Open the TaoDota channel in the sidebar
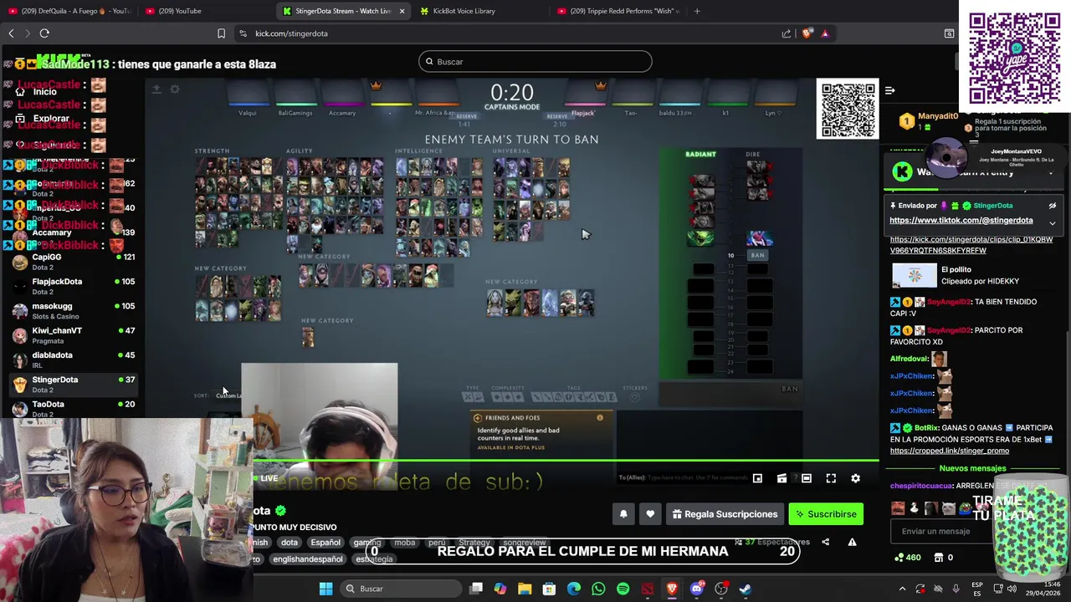This screenshot has width=1071, height=602. click(x=74, y=408)
